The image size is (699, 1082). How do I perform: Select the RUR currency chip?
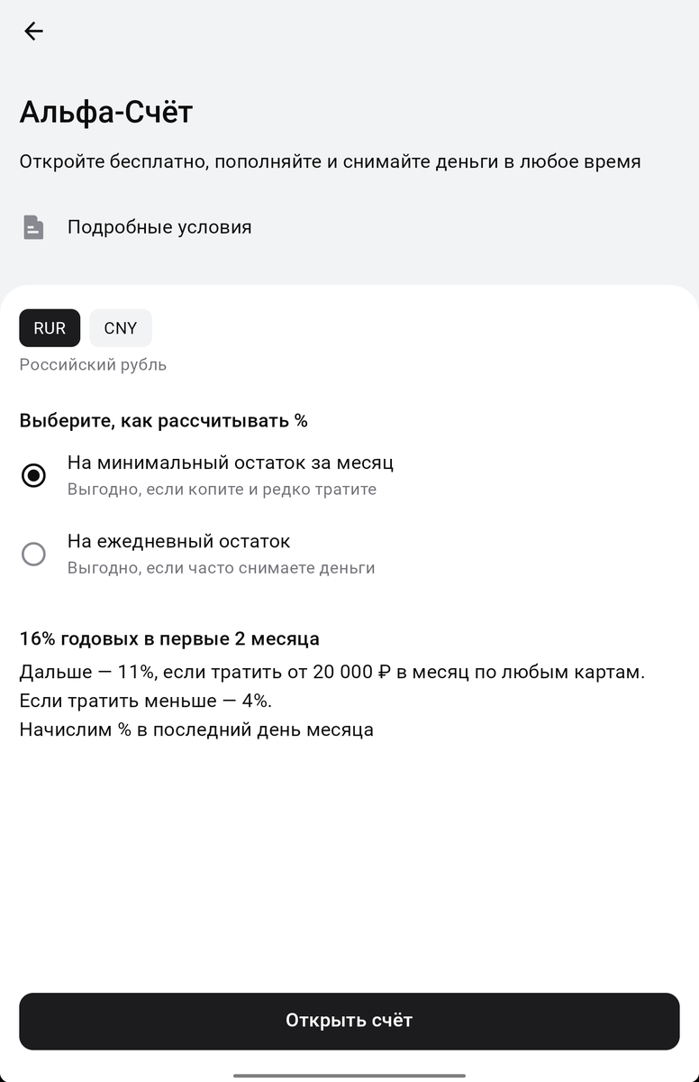pos(49,327)
